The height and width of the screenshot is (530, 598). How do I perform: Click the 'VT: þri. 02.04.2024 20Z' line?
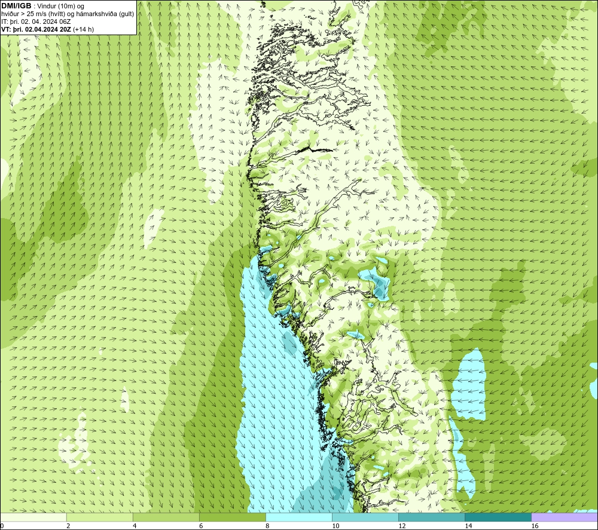tap(36, 29)
